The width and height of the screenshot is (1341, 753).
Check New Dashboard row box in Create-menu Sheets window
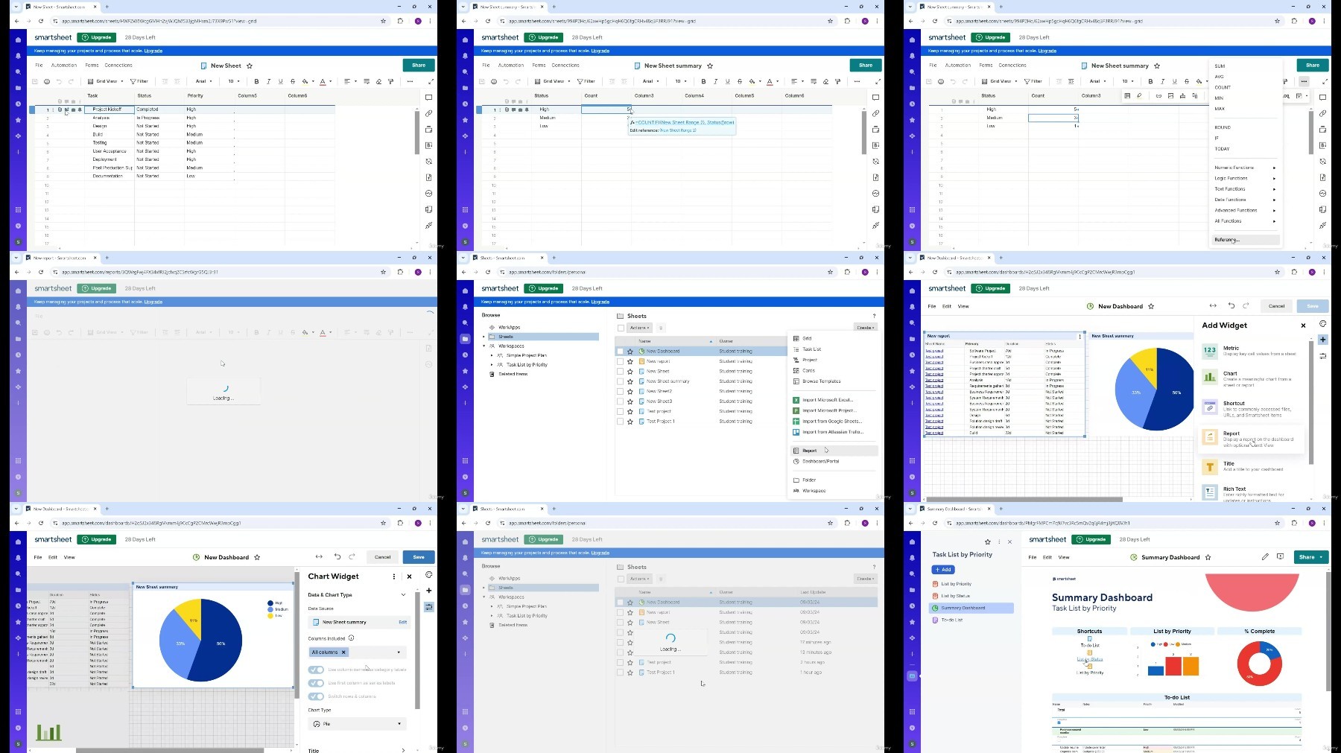coord(620,352)
